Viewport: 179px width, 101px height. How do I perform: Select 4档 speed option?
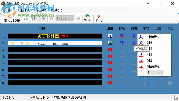tap(154, 55)
